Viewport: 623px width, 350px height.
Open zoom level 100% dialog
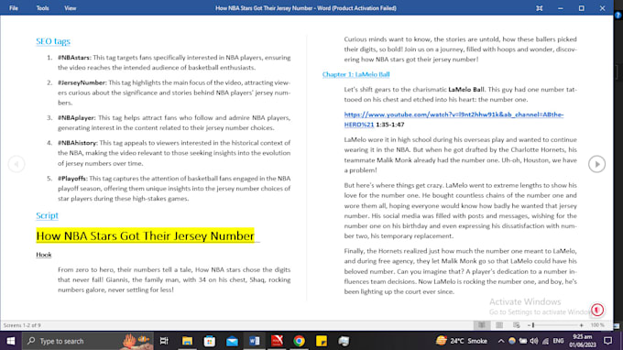tap(597, 325)
